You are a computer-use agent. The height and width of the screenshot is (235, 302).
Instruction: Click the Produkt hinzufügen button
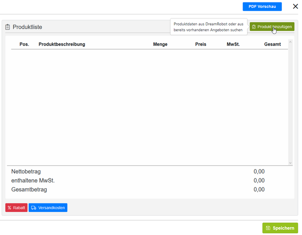coord(272,27)
